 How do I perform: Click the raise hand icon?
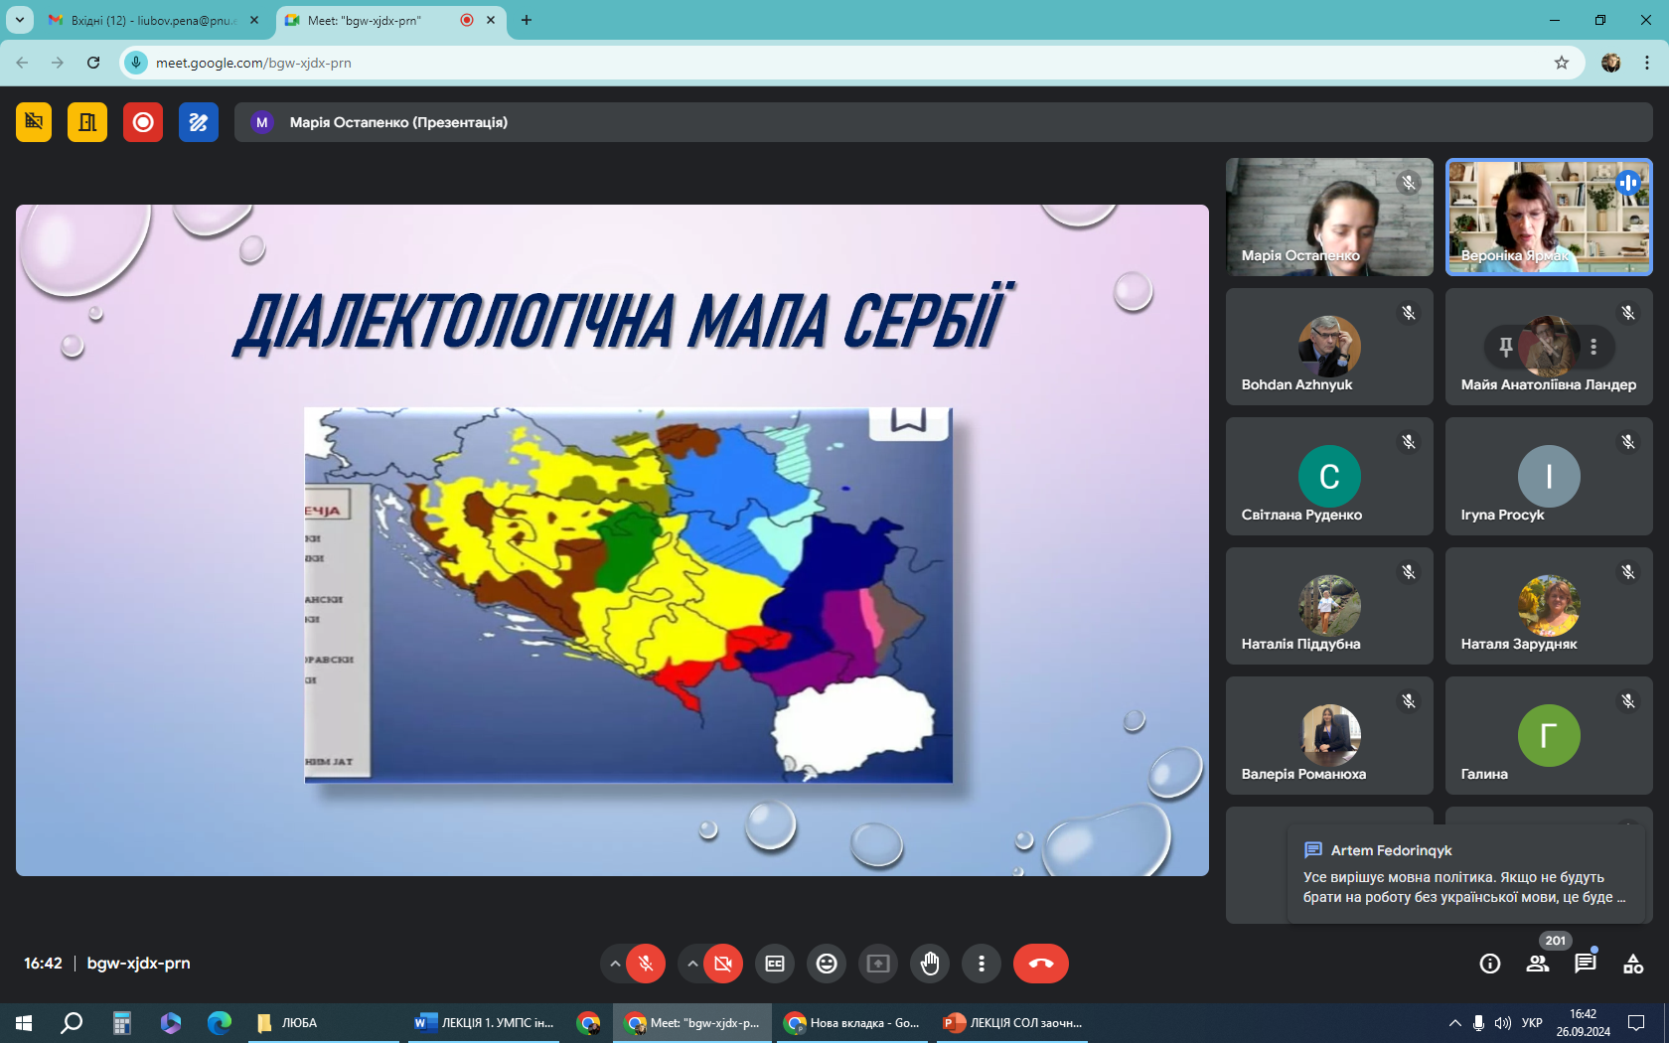[930, 964]
